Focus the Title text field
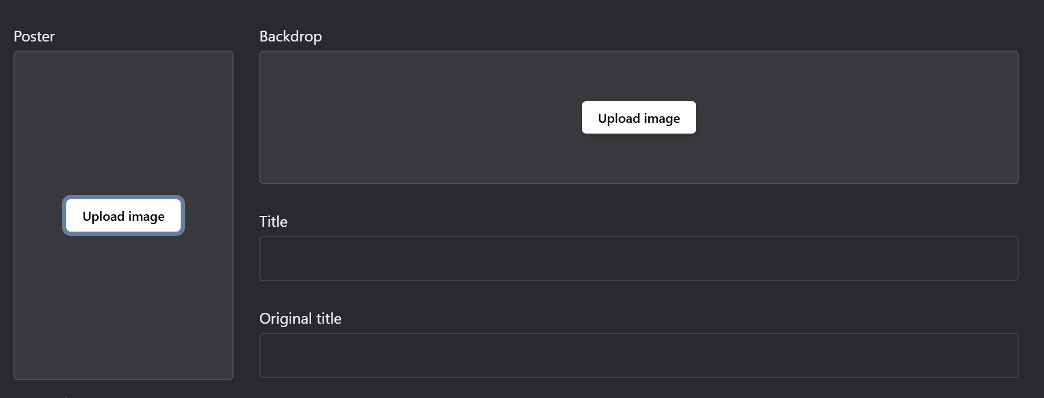 [x=638, y=259]
